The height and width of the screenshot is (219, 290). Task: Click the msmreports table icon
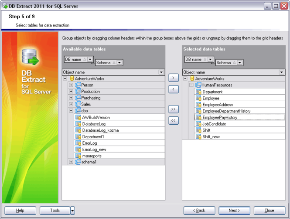[x=78, y=156]
